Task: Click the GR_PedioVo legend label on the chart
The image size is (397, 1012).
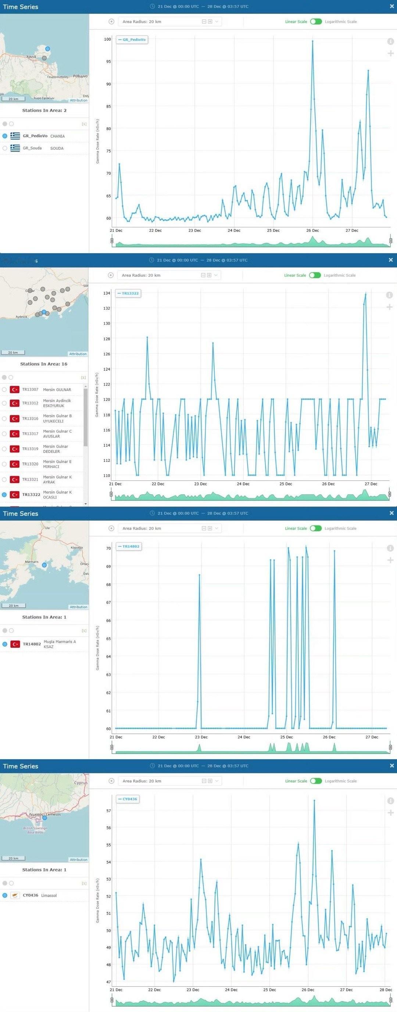Action: 132,40
